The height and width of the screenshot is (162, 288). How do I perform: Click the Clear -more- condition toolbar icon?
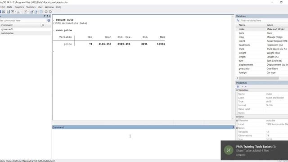click(46, 12)
